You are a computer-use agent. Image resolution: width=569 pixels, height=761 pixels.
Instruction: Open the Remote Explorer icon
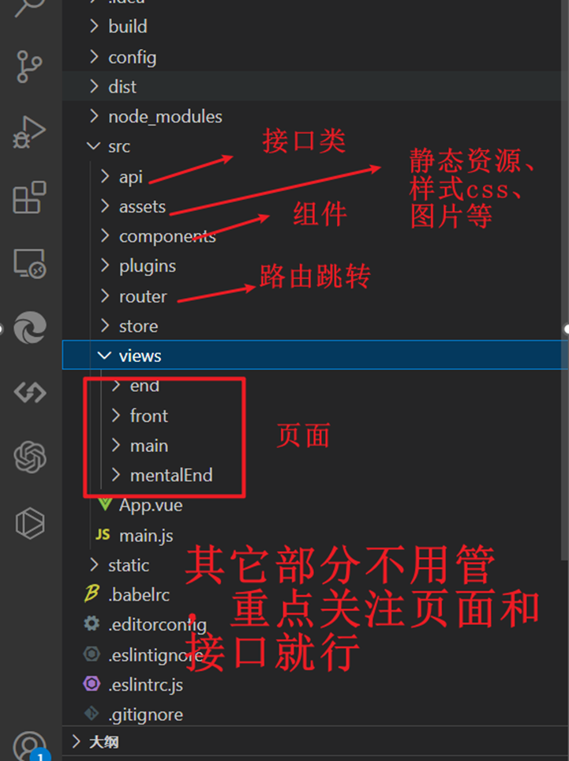coord(29,263)
